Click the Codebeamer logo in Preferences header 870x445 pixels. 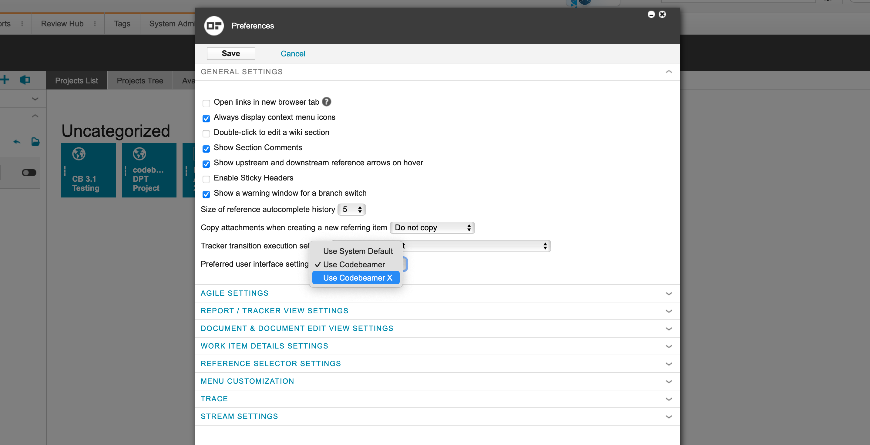pos(214,26)
